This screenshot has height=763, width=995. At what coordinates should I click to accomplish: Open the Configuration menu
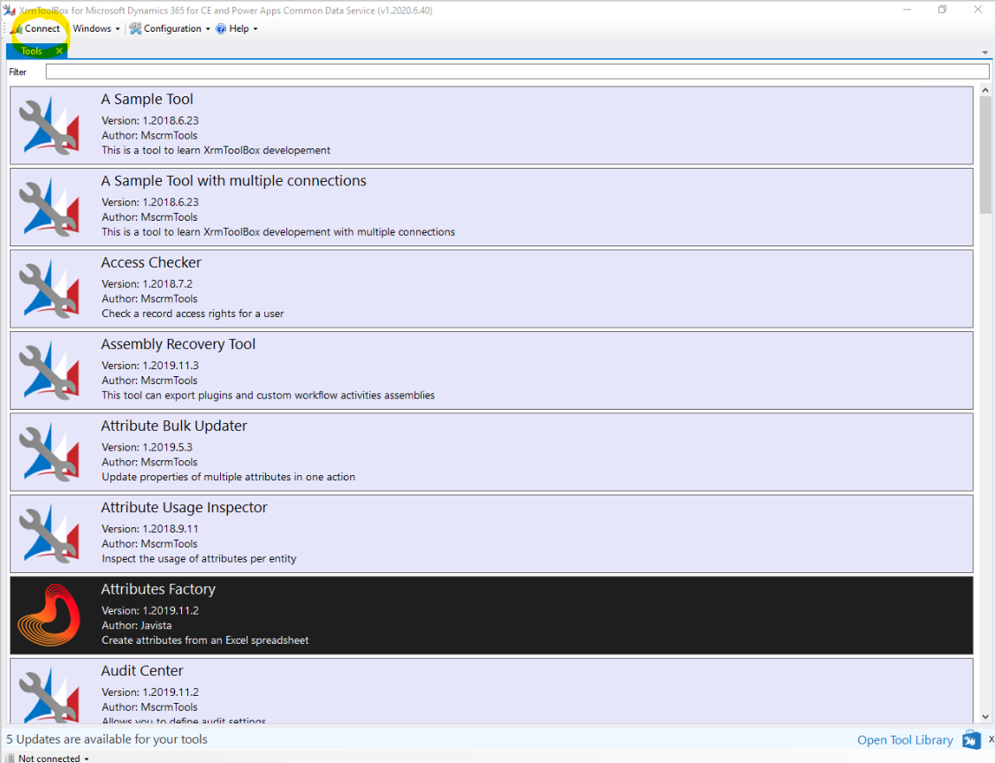pyautogui.click(x=171, y=28)
